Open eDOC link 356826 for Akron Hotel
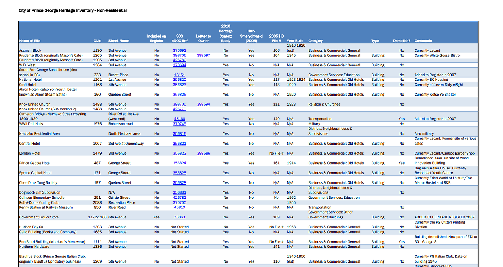The width and height of the screenshot is (503, 267). (180, 95)
